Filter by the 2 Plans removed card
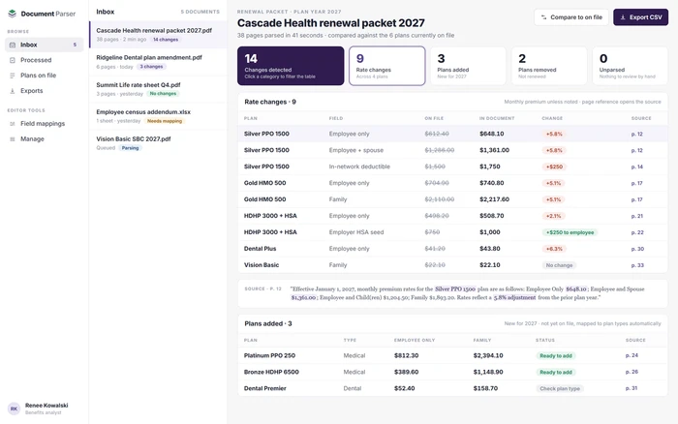This screenshot has height=424, width=678. tap(549, 66)
